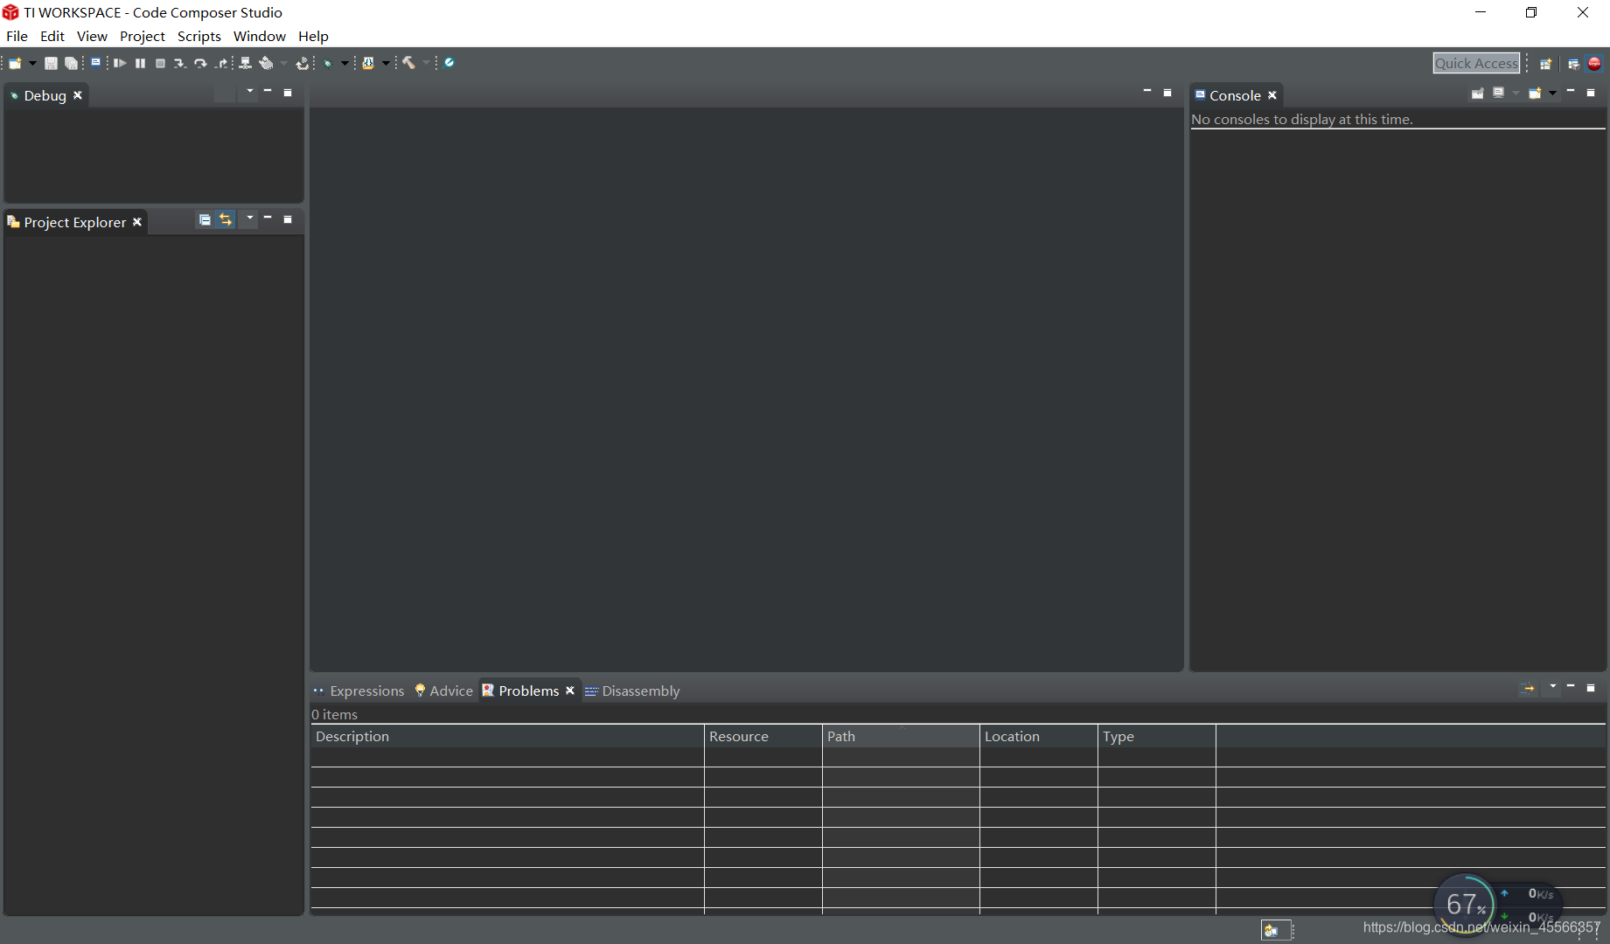This screenshot has width=1610, height=944.
Task: Click the Display Selected Console icon
Action: tap(1499, 93)
